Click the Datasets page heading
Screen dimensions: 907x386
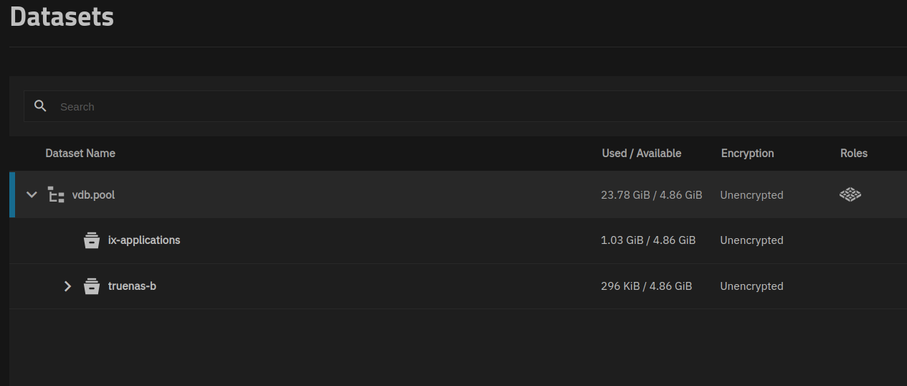(x=62, y=16)
